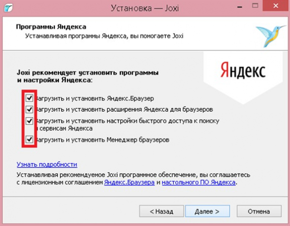Click the text about расширения Яндекса для браузеров

124,110
